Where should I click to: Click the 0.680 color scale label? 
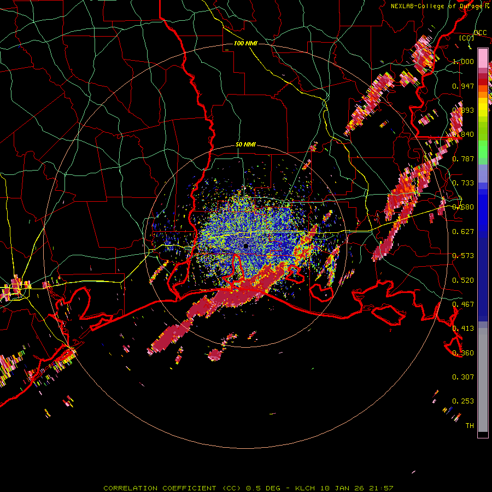click(463, 207)
